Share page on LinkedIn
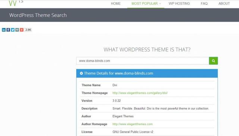This screenshot has width=239, height=136. 4,30
